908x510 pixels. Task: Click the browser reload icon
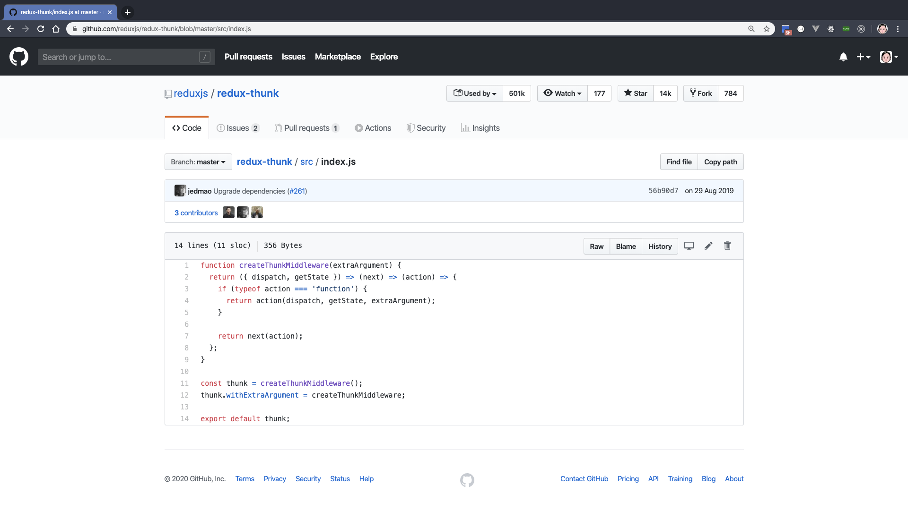coord(41,29)
